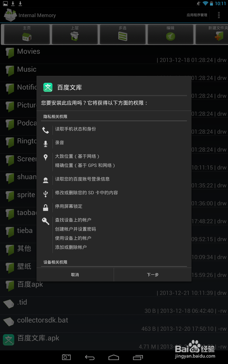The image size is (228, 364).
Task: Create a new folder with 新建文件夹 button
Action: coord(212,34)
